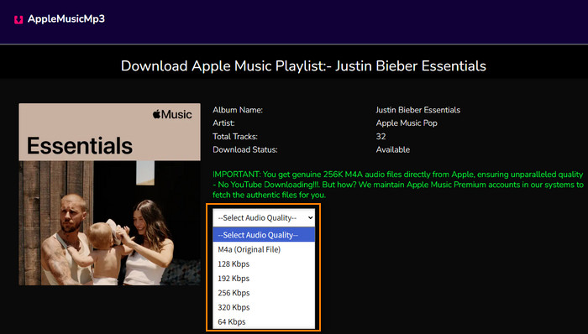Click the album name value Justin Bieber Essentials
The height and width of the screenshot is (334, 588).
[x=418, y=110]
